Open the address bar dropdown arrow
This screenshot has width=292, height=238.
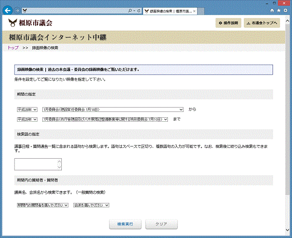point(134,11)
